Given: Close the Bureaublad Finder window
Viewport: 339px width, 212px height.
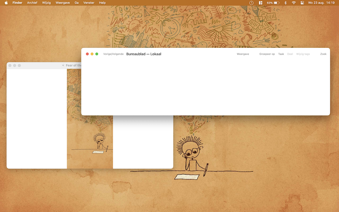Looking at the screenshot, I should click(x=87, y=54).
